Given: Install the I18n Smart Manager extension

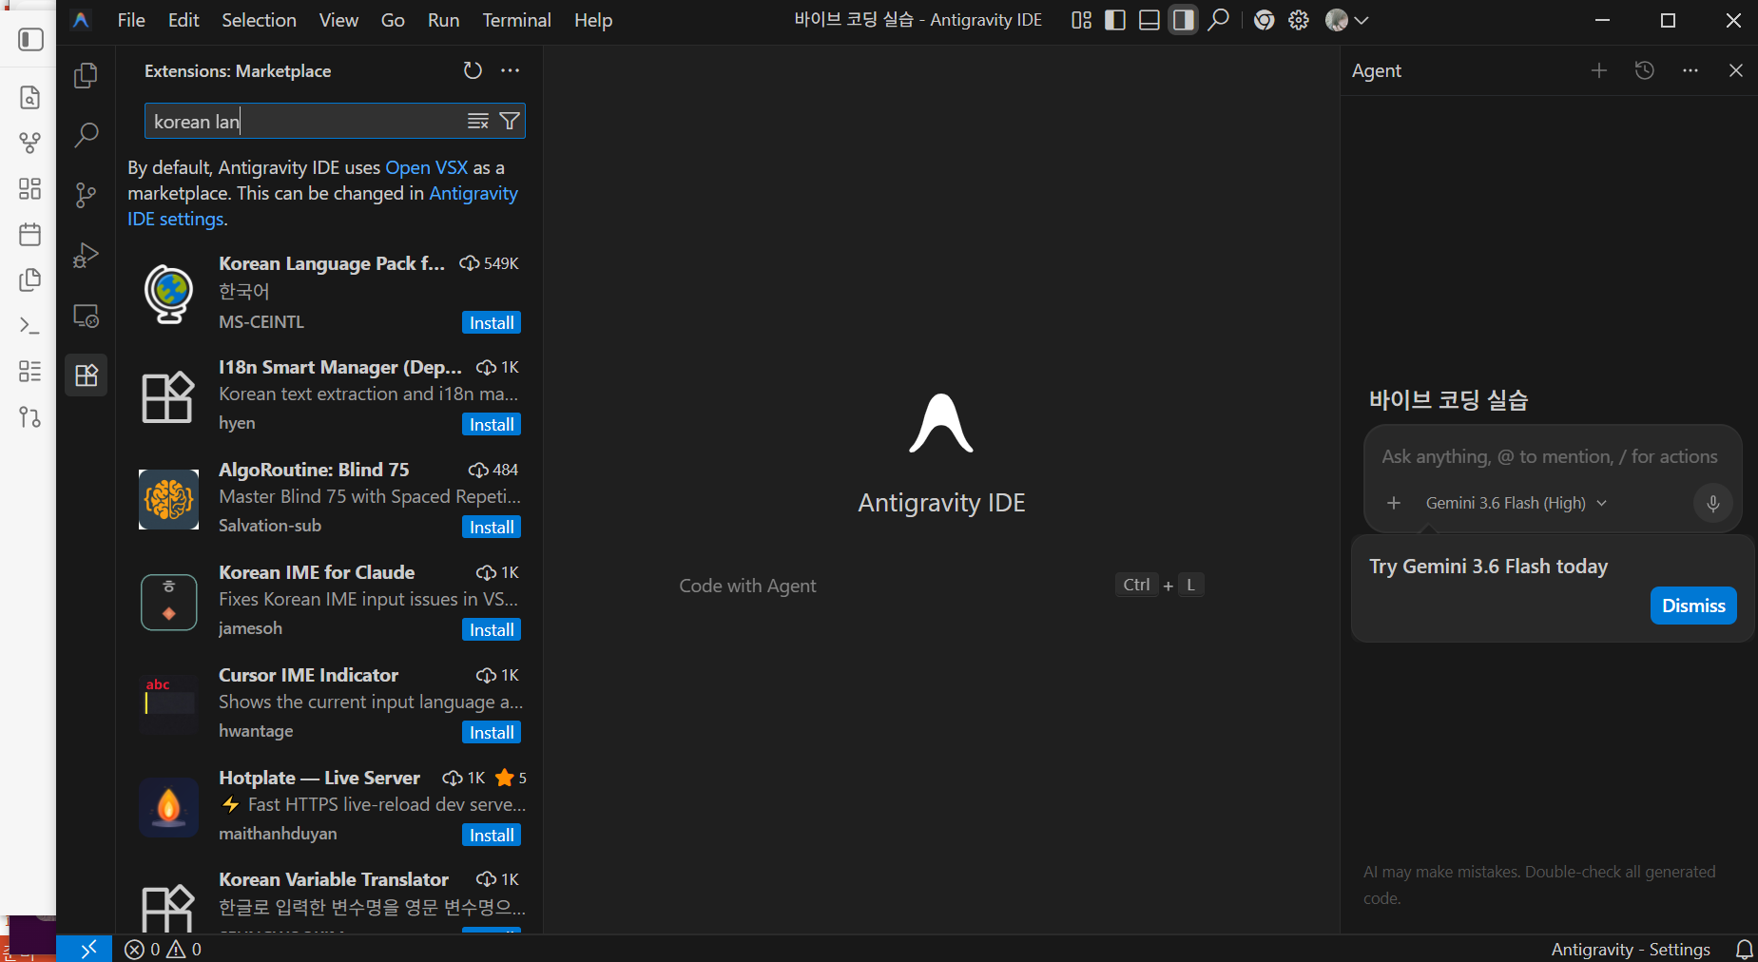Looking at the screenshot, I should pos(492,424).
